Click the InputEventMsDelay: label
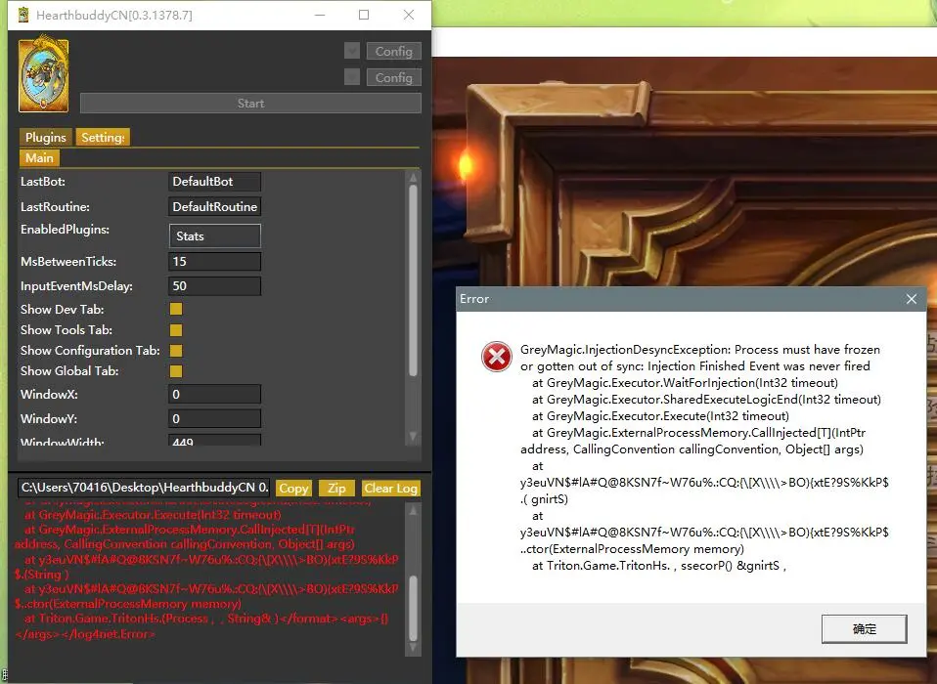937x684 pixels. click(x=76, y=286)
